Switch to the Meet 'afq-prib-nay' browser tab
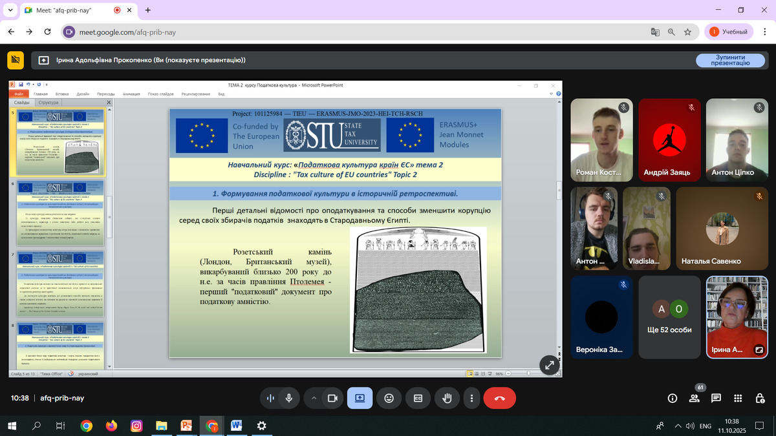776x436 pixels. click(x=71, y=10)
